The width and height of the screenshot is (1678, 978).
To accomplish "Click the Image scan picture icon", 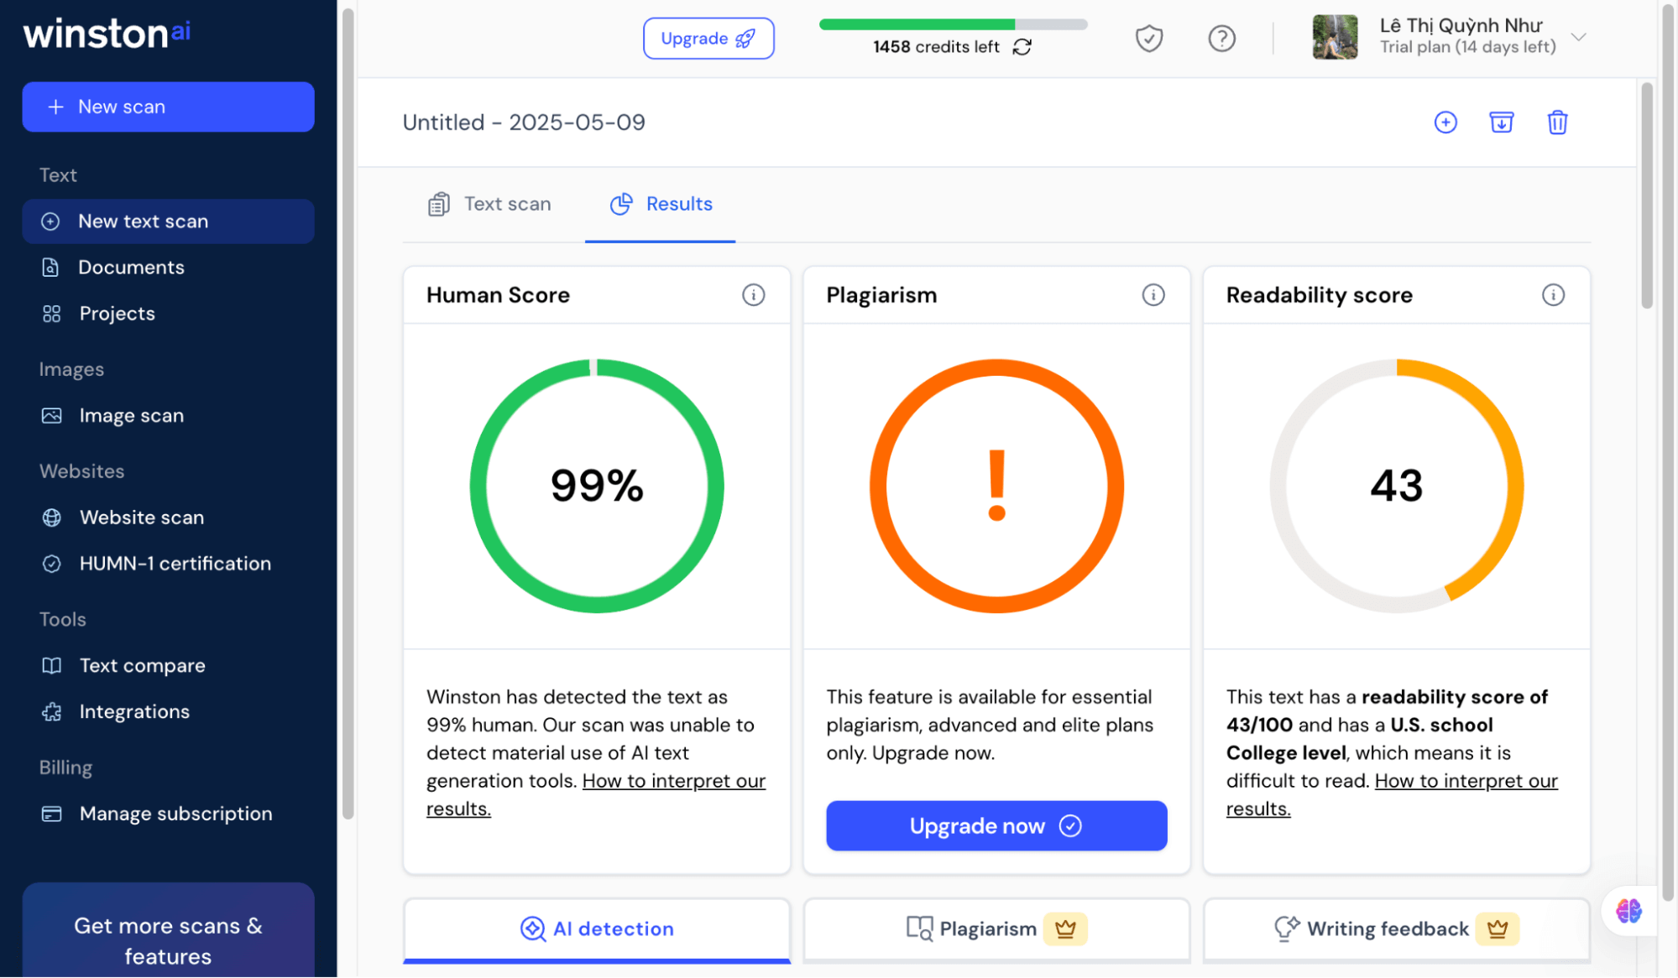I will tap(51, 416).
